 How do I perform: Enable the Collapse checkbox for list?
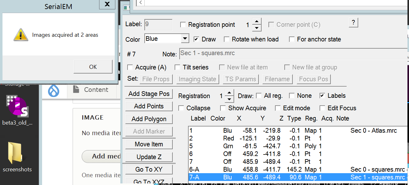tap(181, 108)
